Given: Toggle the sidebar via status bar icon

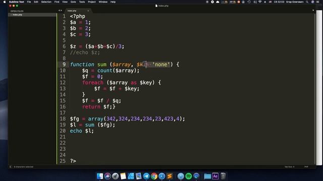Looking at the screenshot, I should click(11, 166).
